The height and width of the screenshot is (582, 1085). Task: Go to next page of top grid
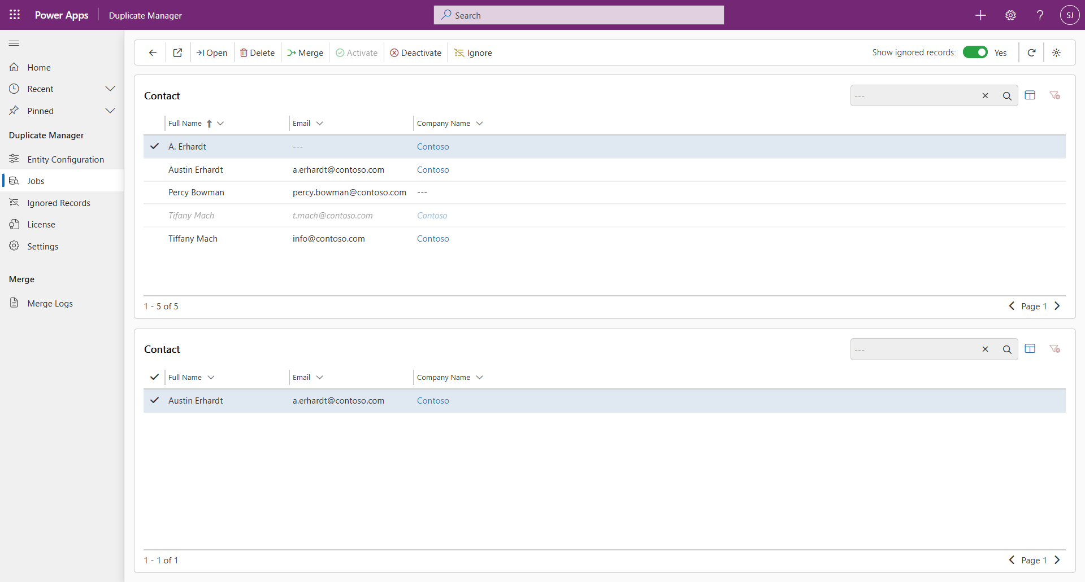pos(1057,306)
